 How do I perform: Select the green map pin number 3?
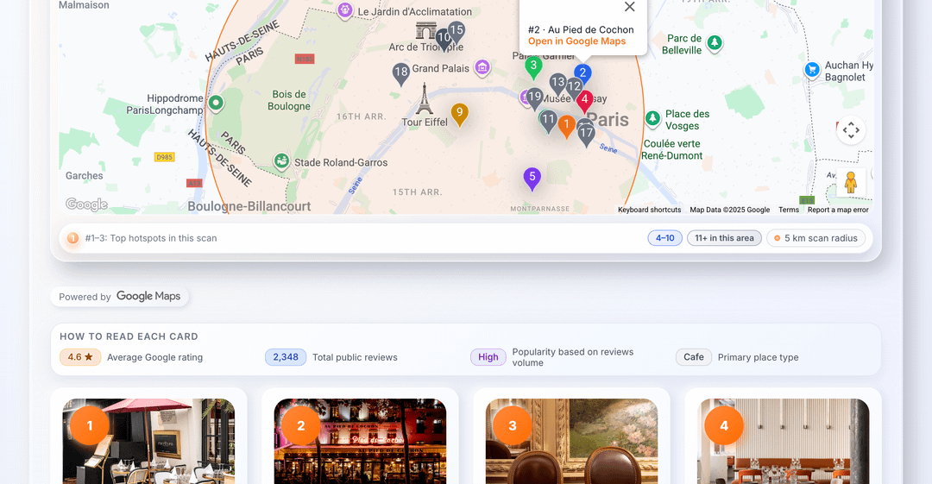coord(533,66)
